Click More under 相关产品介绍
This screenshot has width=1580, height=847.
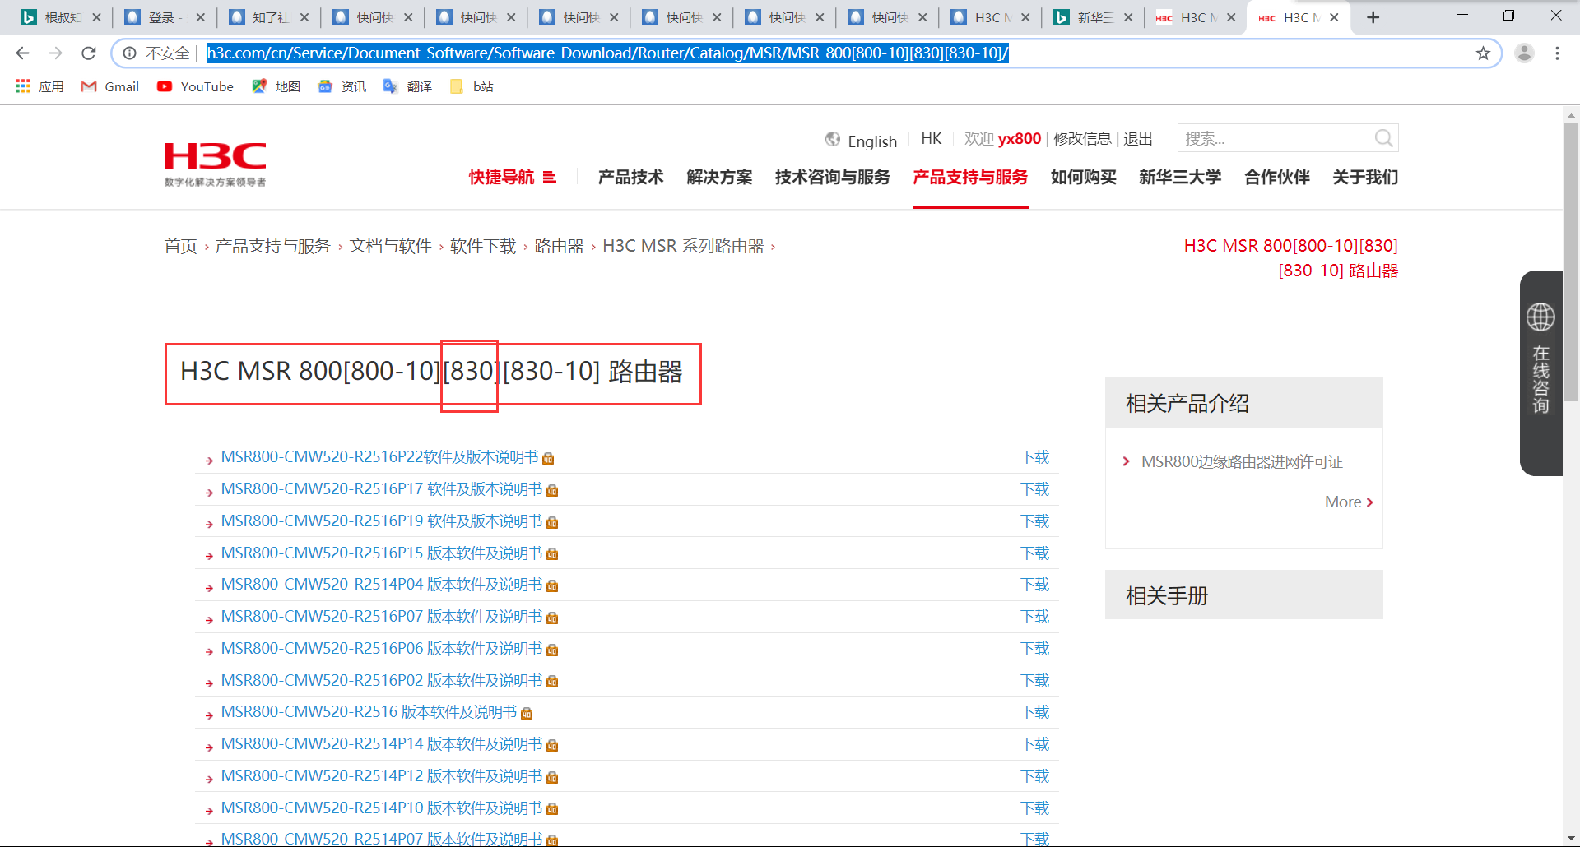tap(1349, 502)
